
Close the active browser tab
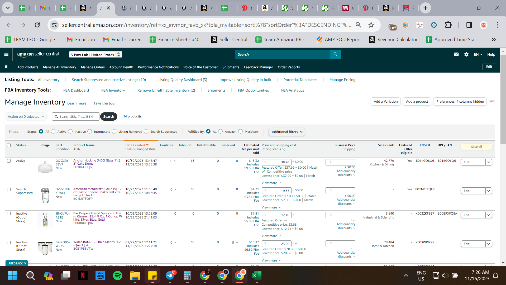pyautogui.click(x=108, y=8)
